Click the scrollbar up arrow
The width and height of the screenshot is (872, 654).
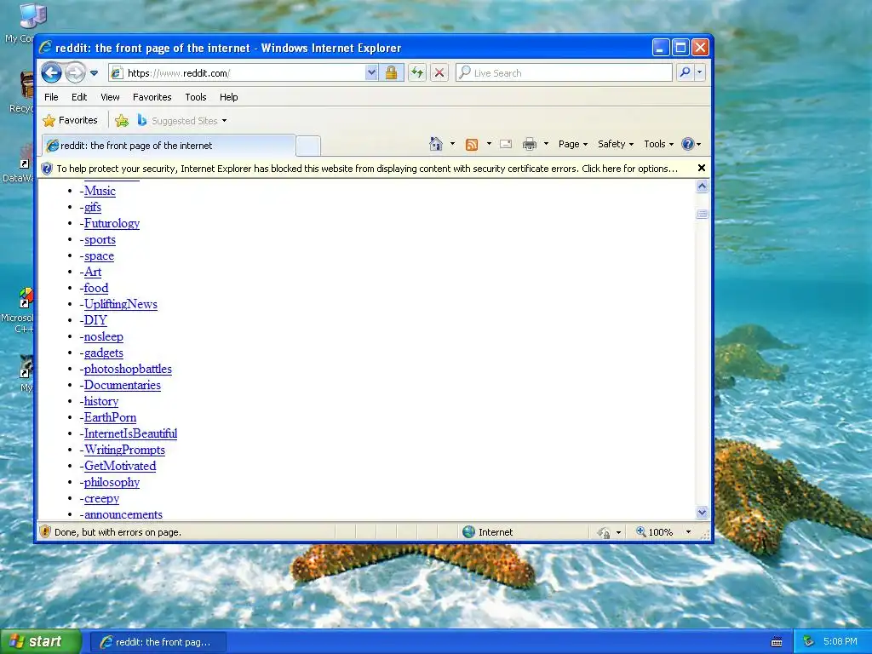(x=702, y=186)
